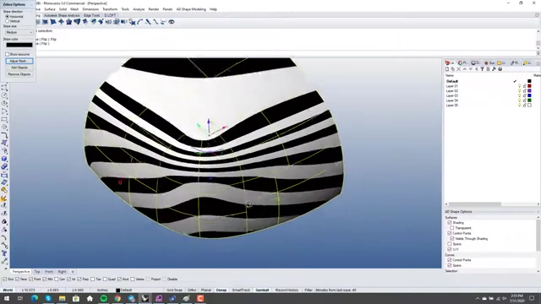Select Horizontal stripe direction radio button
This screenshot has height=304, width=541.
click(7, 17)
